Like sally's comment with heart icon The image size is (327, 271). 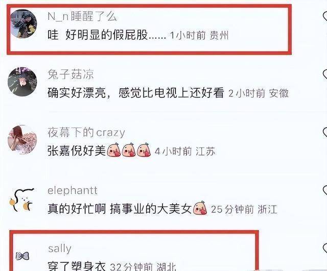(x=325, y=249)
